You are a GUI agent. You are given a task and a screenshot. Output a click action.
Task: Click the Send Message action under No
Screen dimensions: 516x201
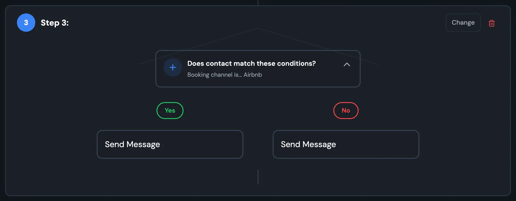point(346,144)
